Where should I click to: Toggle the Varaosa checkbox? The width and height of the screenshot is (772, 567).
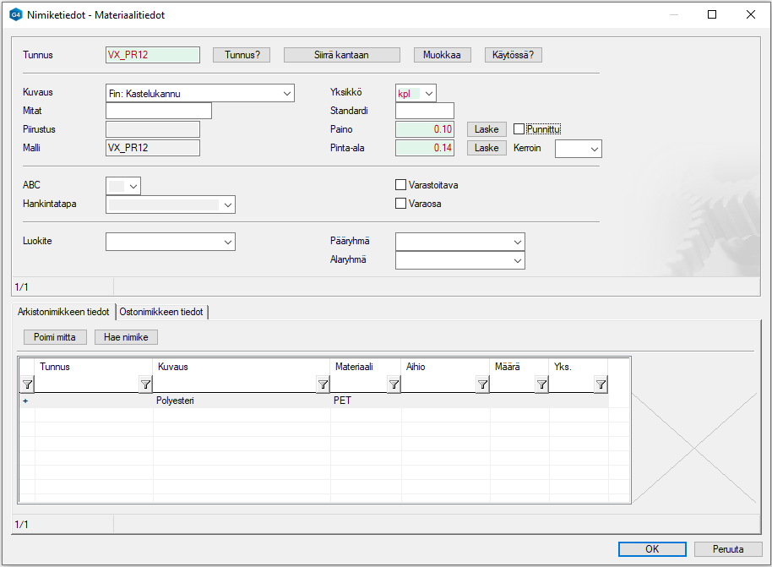[401, 204]
